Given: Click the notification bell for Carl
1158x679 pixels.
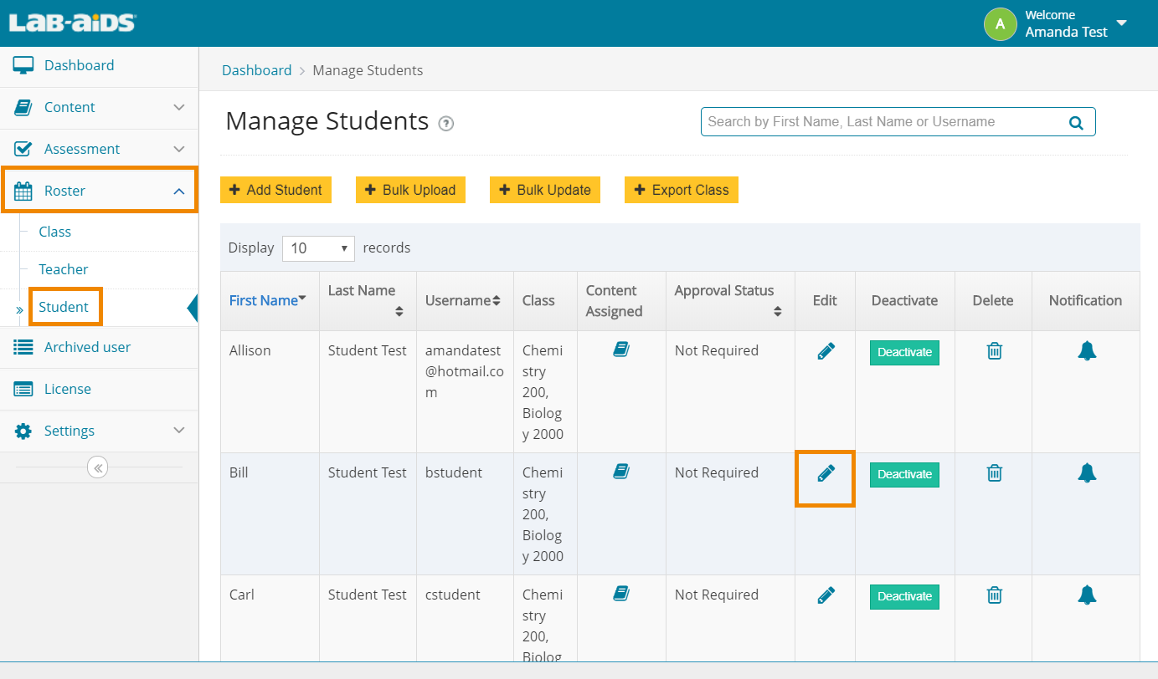Looking at the screenshot, I should [x=1086, y=595].
